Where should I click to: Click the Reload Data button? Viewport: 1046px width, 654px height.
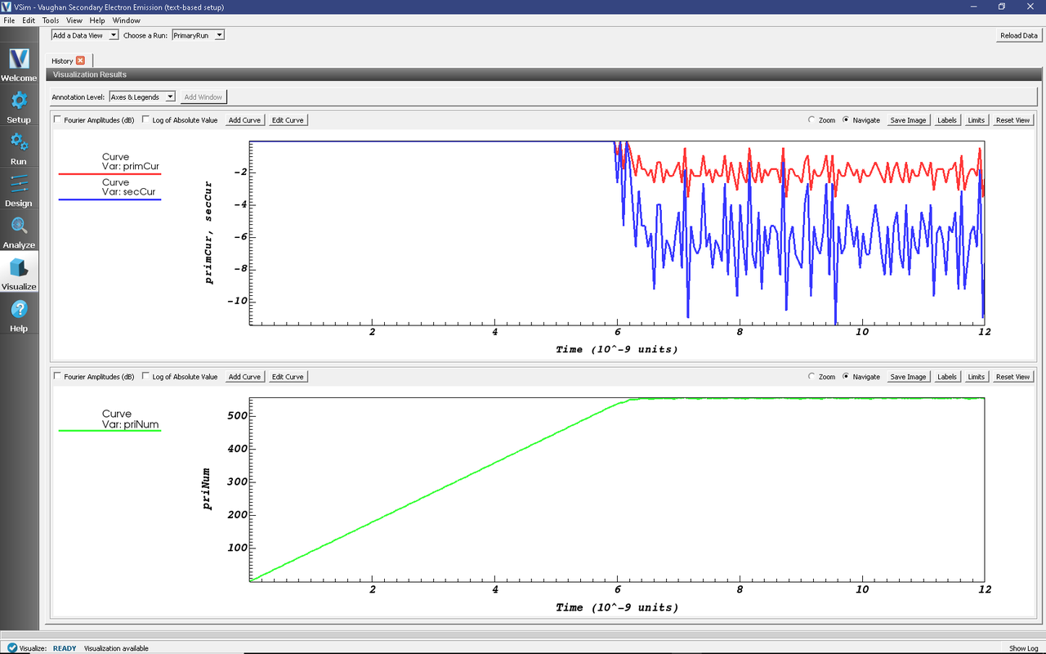click(x=1019, y=35)
